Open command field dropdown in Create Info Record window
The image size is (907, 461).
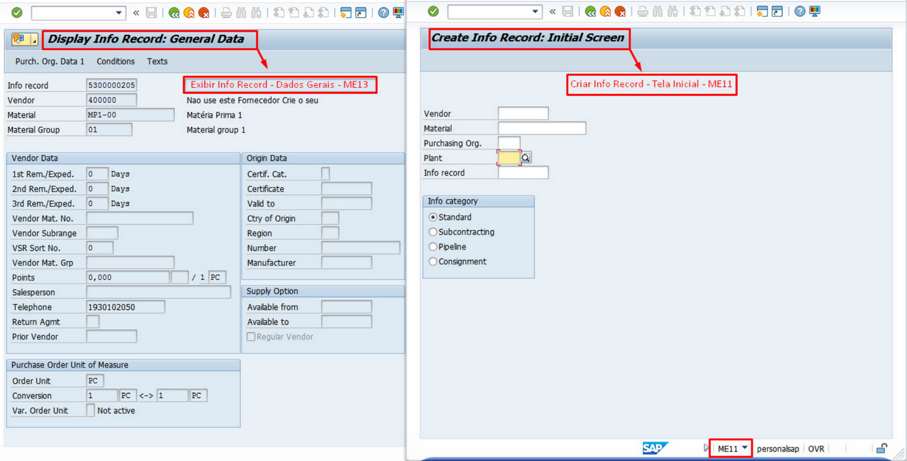click(x=535, y=12)
